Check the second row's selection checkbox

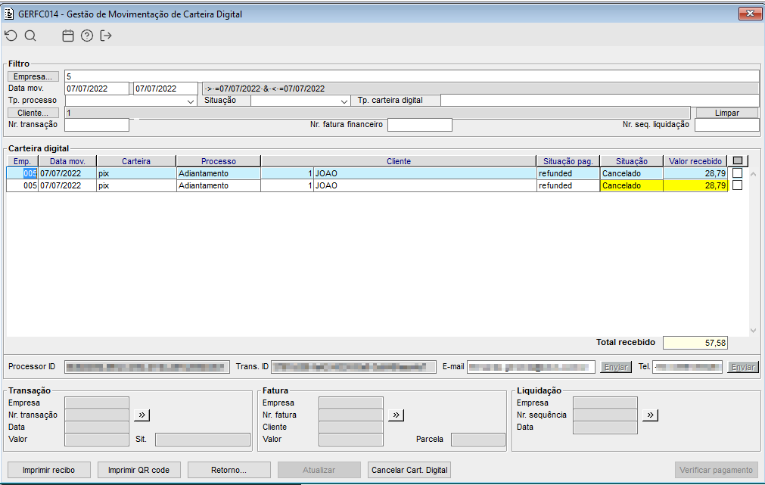737,185
